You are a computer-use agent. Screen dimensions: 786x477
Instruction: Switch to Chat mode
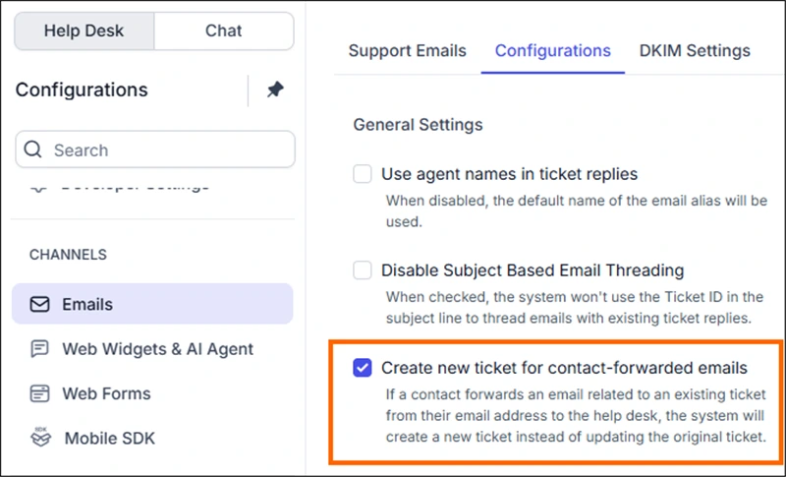223,30
